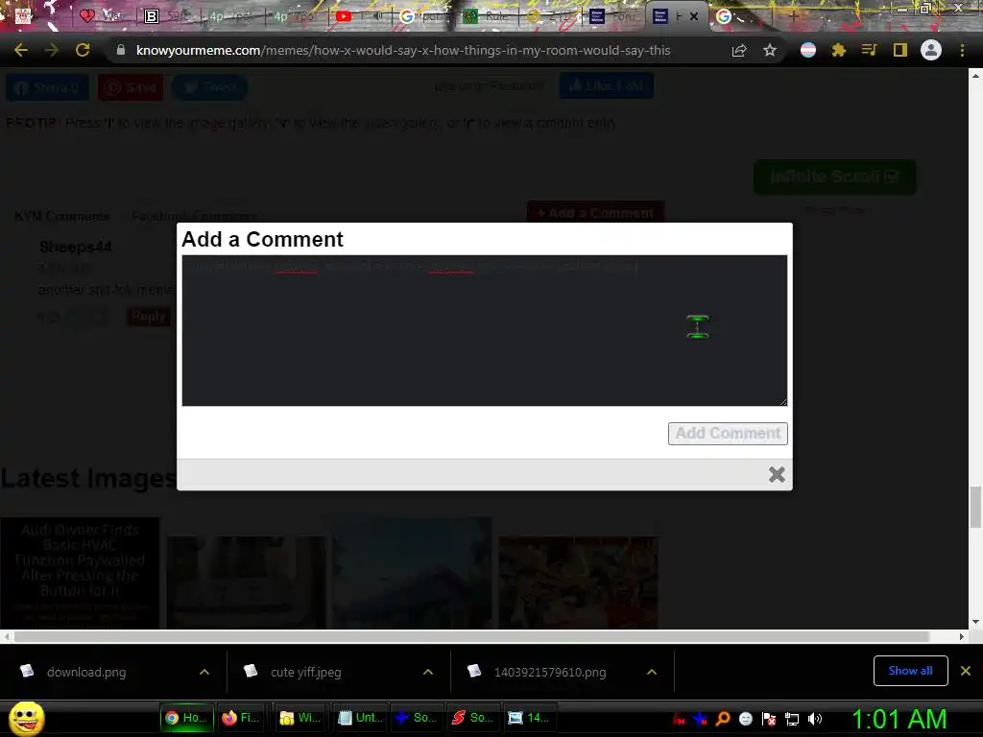Close the downloads bar
The width and height of the screenshot is (983, 737).
point(966,671)
